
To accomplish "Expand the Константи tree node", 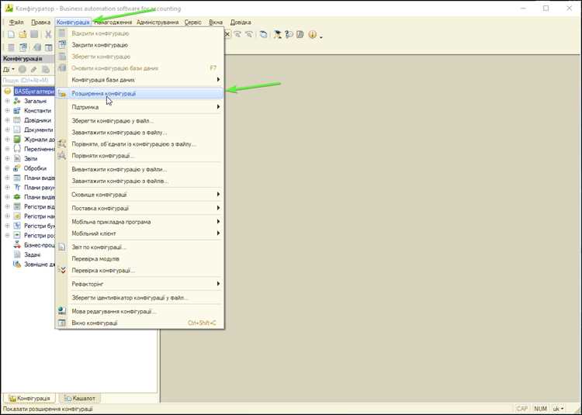I will tap(7, 110).
